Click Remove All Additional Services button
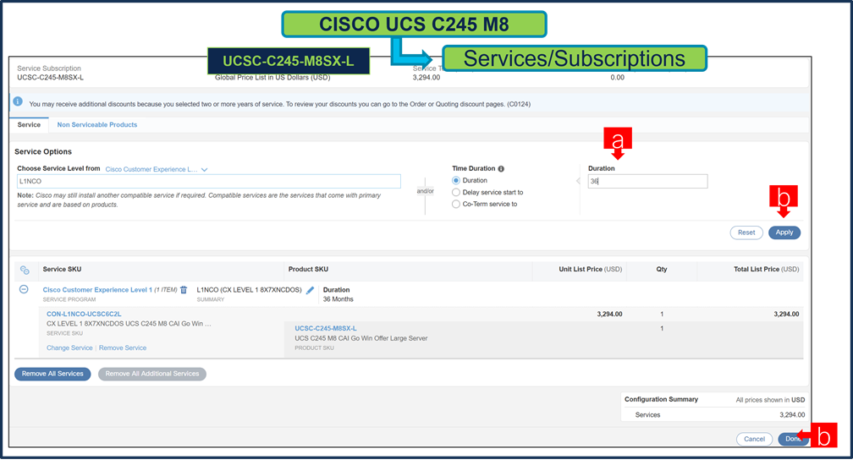853x465 pixels. [x=152, y=374]
